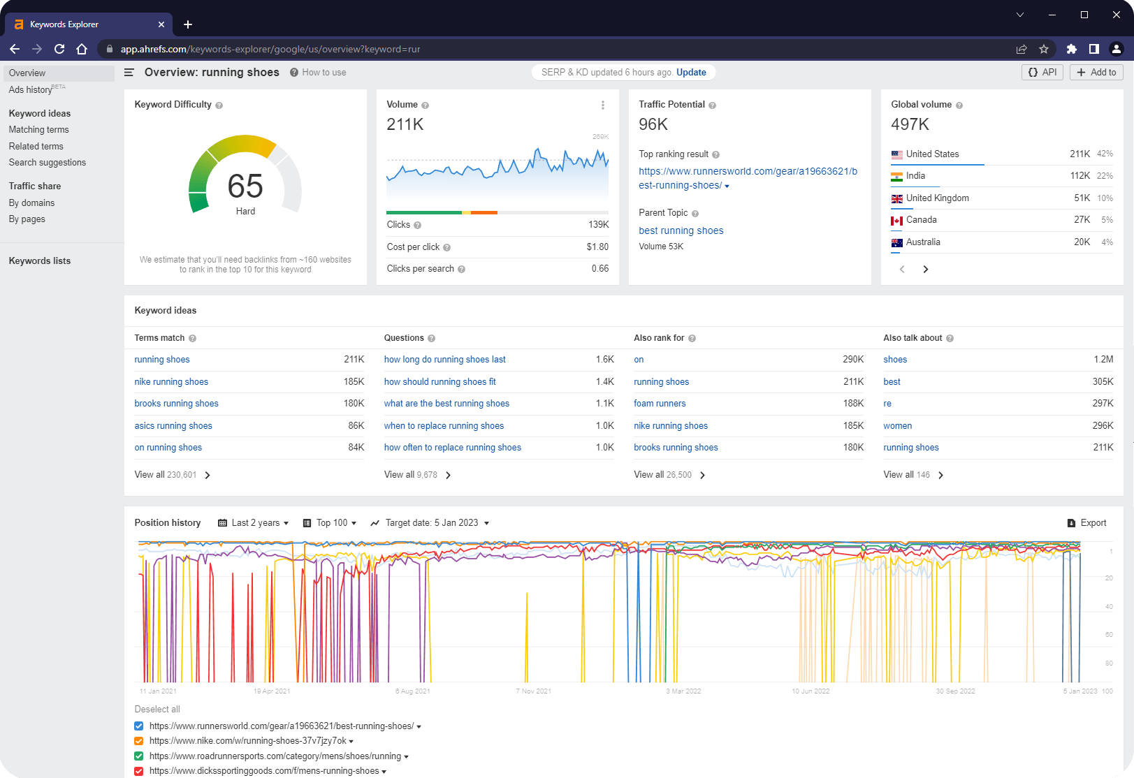Show Global volume help icon
Screen dimensions: 1134x778
click(x=959, y=105)
